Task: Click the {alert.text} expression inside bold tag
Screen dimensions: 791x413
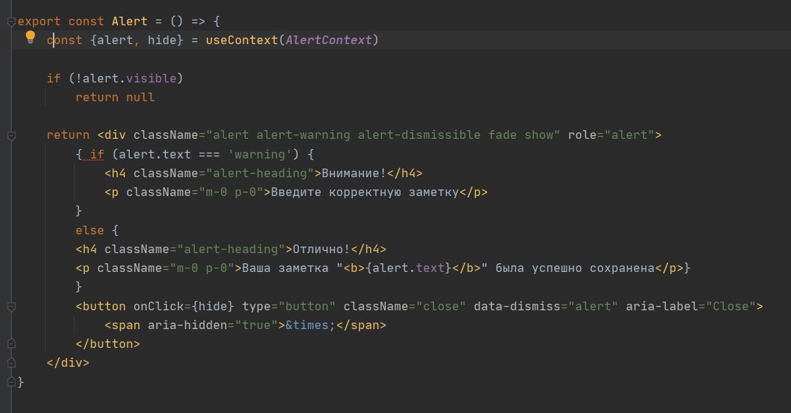Action: 408,268
